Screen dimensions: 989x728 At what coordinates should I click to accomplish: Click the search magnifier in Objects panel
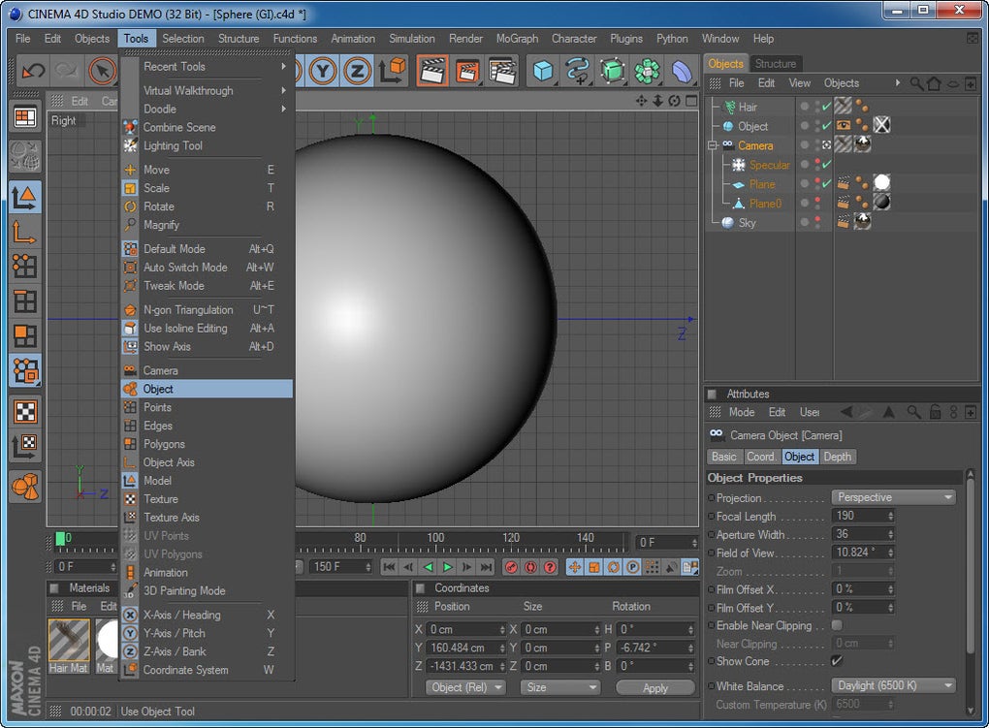click(915, 83)
